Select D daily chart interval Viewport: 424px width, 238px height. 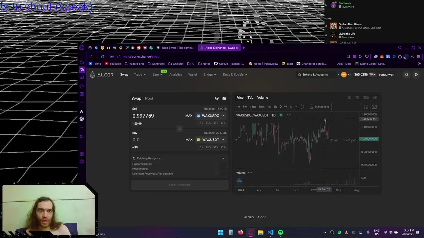(280, 107)
